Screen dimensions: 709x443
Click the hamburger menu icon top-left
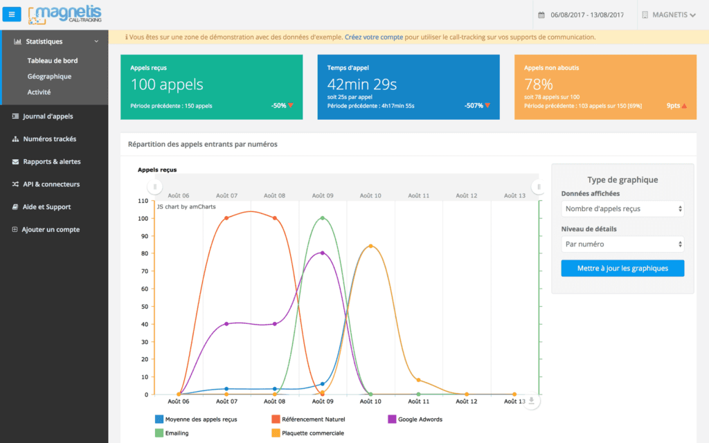(x=11, y=14)
